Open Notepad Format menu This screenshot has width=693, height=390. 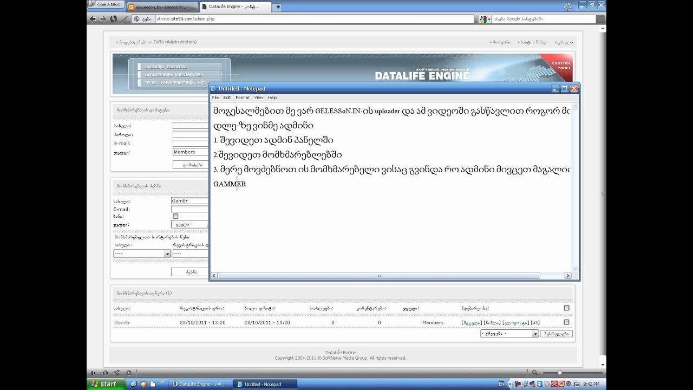(x=243, y=97)
